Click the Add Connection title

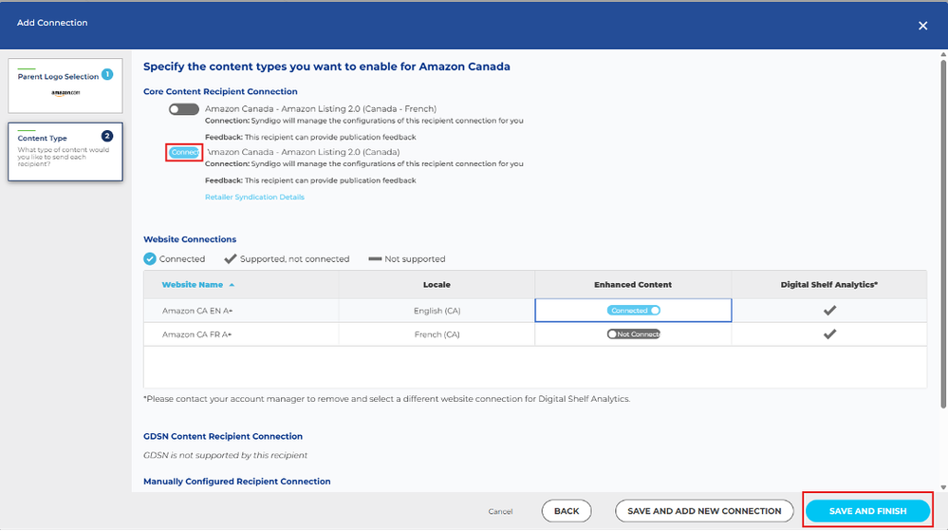[52, 23]
